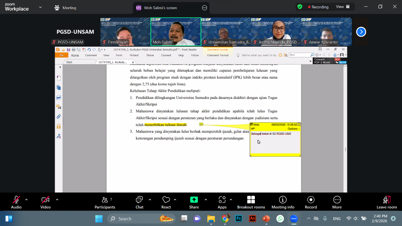
Task: Click the Record button in toolbar
Action: point(311,200)
